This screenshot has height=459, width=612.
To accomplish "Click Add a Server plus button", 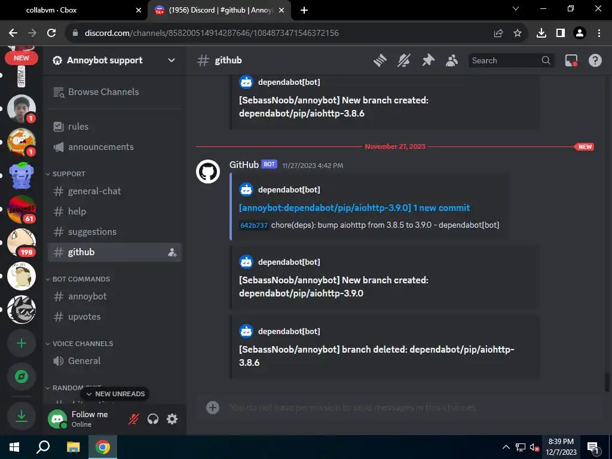I will (x=22, y=344).
